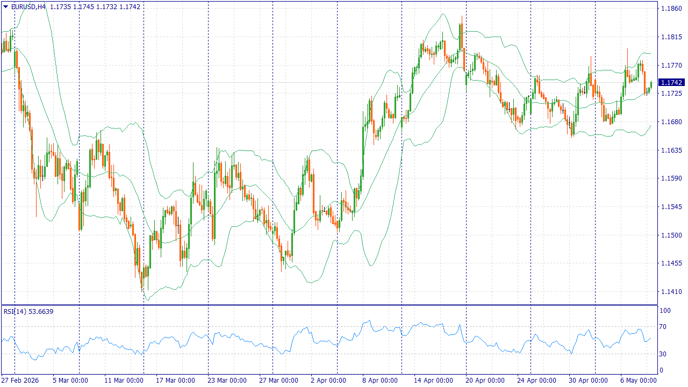The height and width of the screenshot is (387, 688).
Task: Click the 1.1680 price scale label
Action: (x=670, y=121)
